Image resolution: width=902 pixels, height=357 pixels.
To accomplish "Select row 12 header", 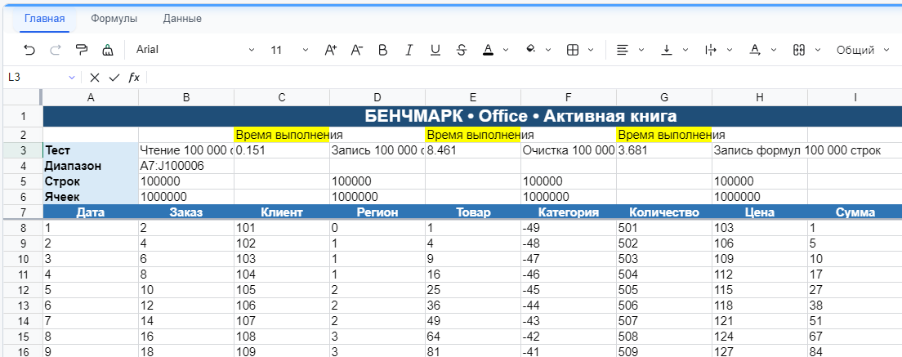I will [x=23, y=289].
